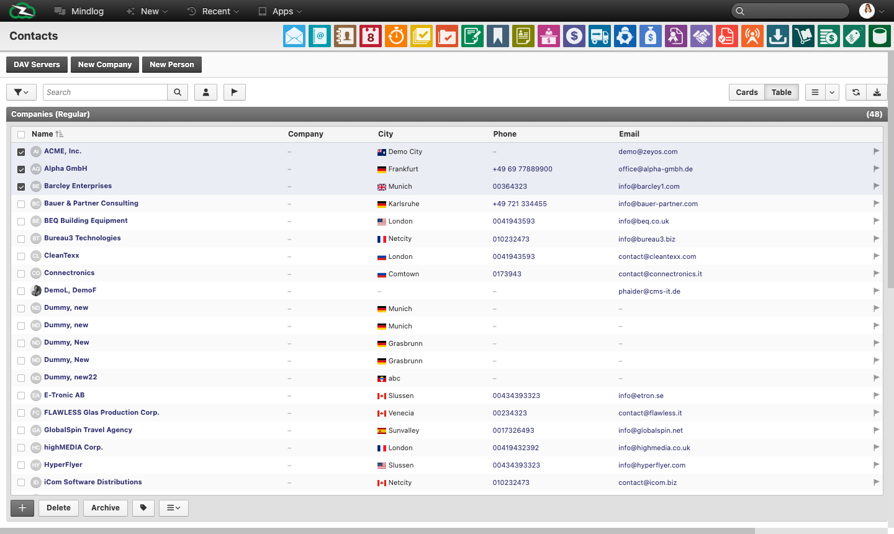Click the flag filter button near search
Screen dimensions: 894x534
pyautogui.click(x=235, y=93)
